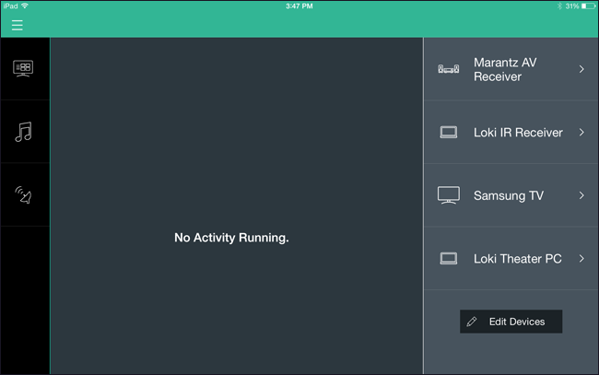Tap the Marantz AV Receiver device icon

click(449, 69)
